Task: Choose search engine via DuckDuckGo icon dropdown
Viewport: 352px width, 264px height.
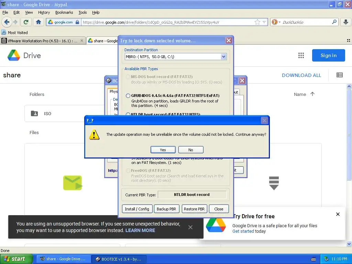Action: (276, 22)
